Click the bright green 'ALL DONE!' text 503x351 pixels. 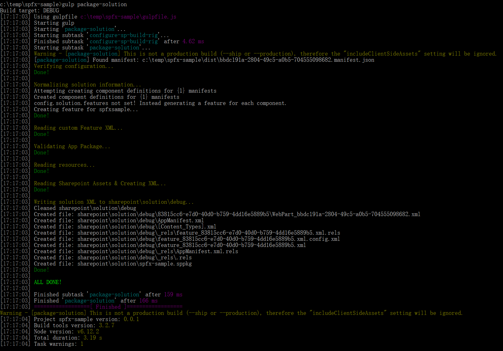click(x=47, y=282)
